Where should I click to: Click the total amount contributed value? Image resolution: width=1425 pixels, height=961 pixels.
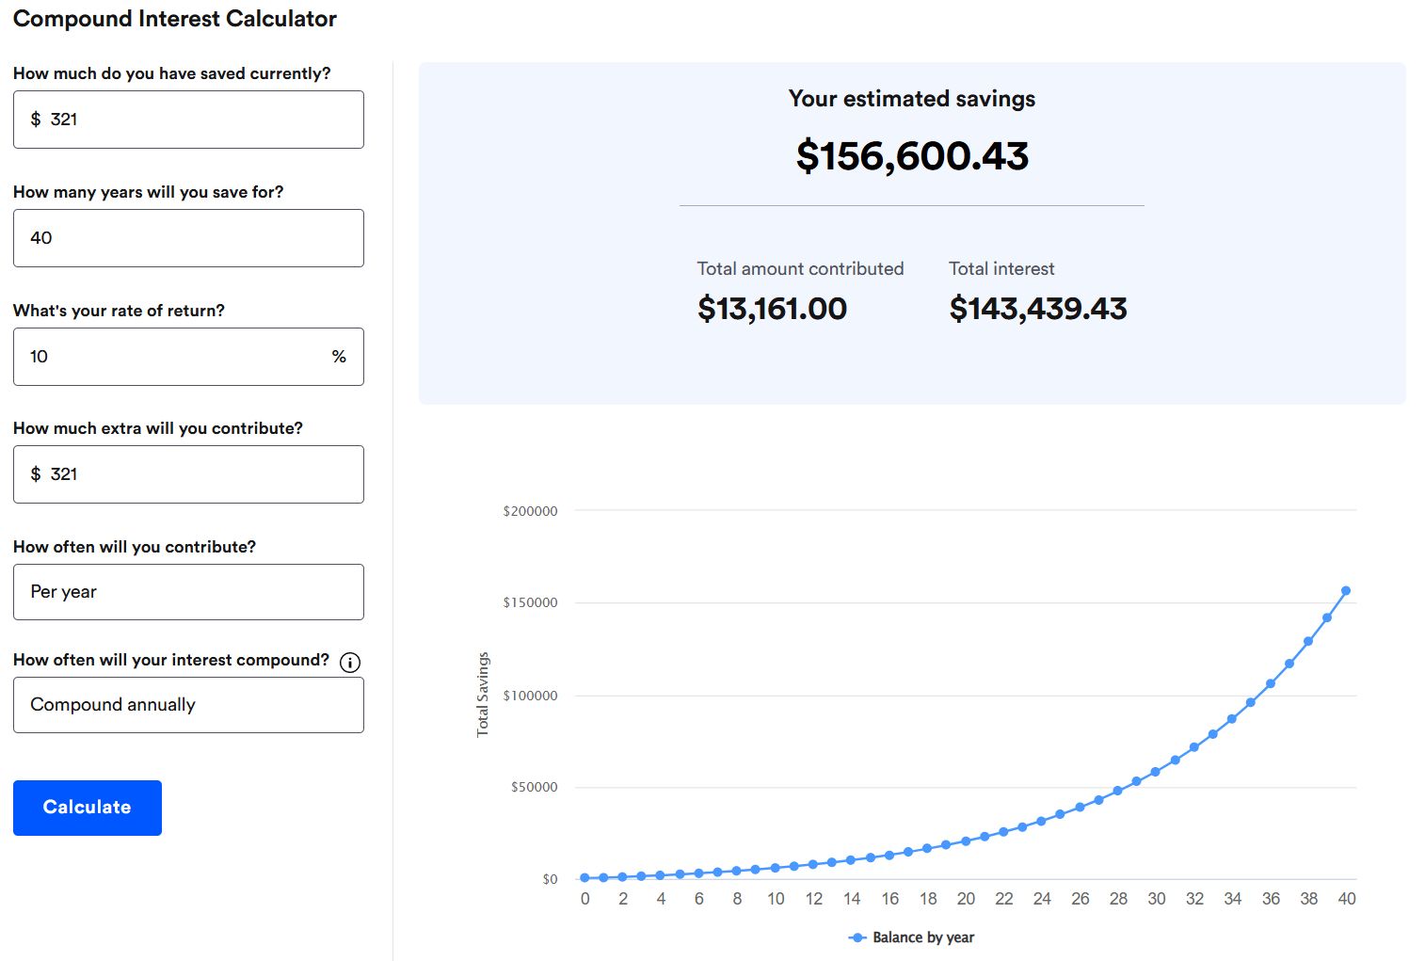point(772,309)
